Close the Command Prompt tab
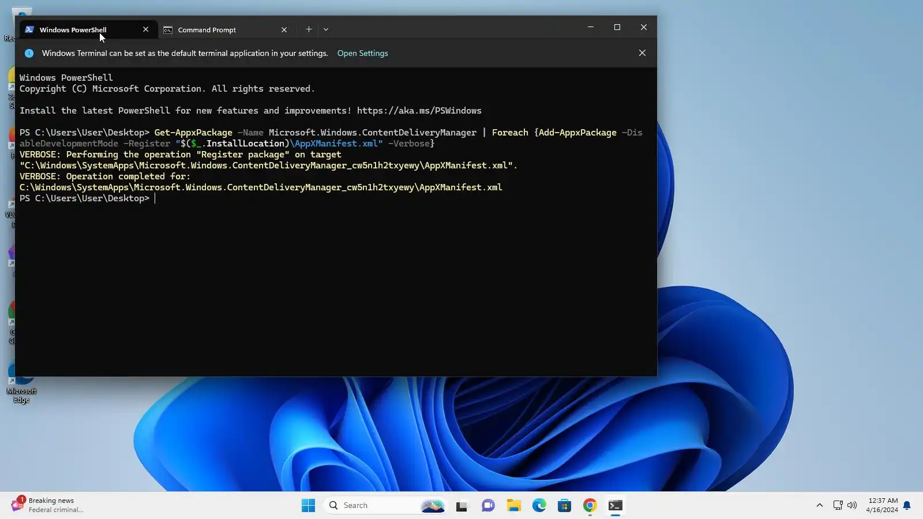923x519 pixels. [x=284, y=29]
